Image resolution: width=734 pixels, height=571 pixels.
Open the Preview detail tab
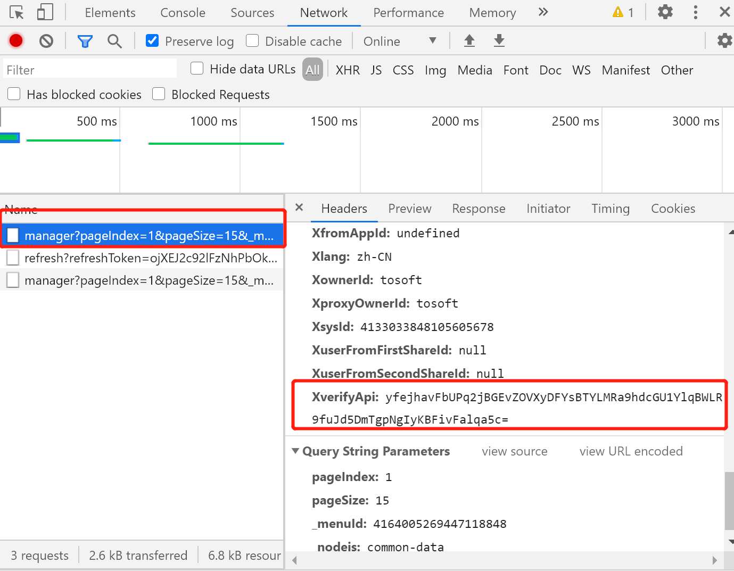click(410, 209)
